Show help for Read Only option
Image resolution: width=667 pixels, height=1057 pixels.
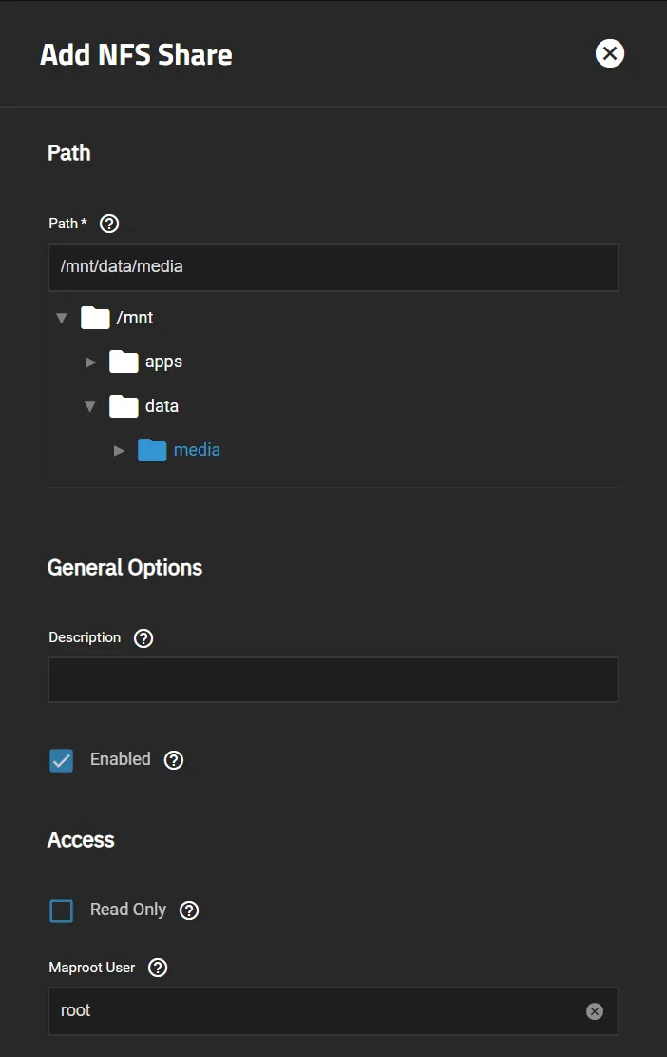(x=189, y=910)
